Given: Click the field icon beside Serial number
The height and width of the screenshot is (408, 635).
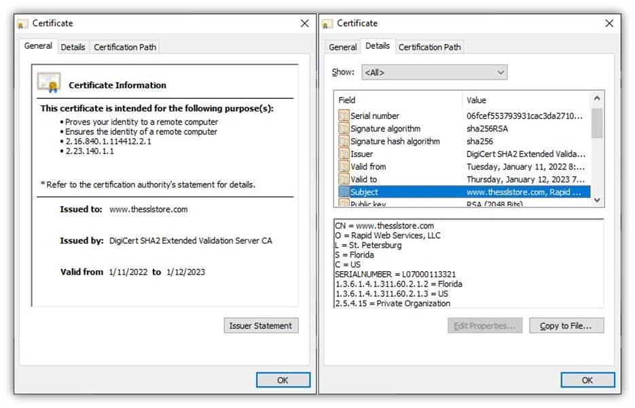Looking at the screenshot, I should (345, 115).
